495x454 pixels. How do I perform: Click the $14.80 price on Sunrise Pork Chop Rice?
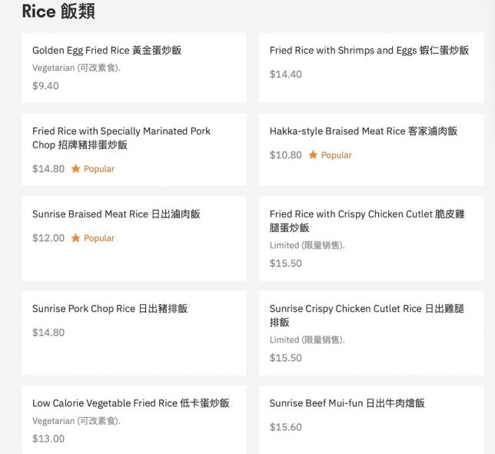pyautogui.click(x=48, y=333)
